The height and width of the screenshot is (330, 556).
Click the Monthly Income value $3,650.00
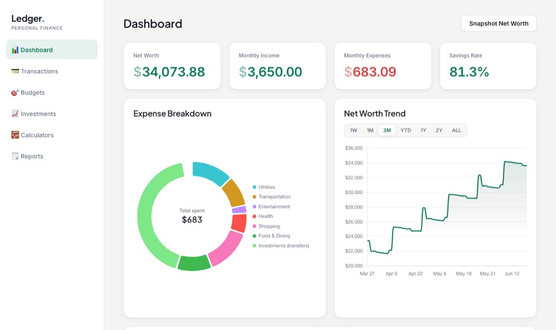[x=270, y=72]
